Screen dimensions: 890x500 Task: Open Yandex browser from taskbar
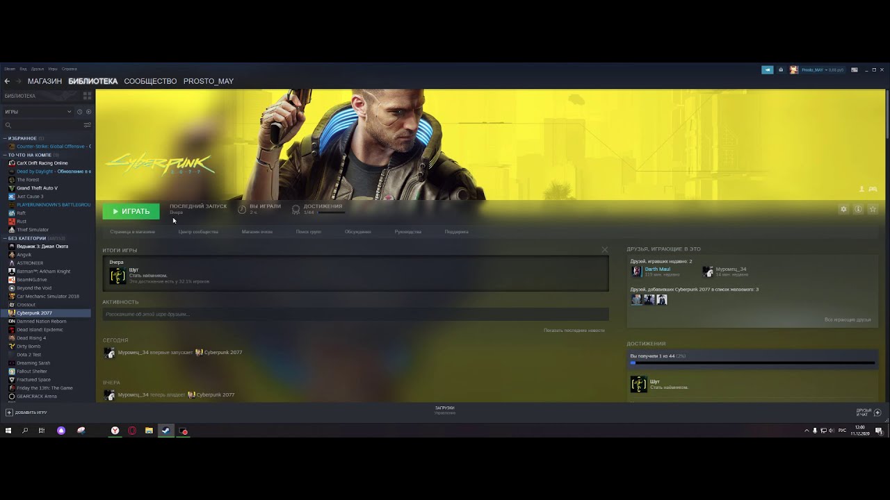(x=115, y=431)
